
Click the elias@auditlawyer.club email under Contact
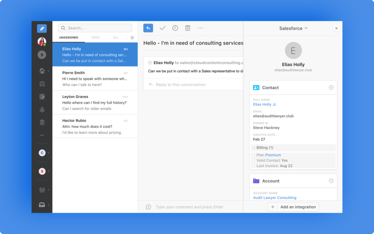[x=274, y=116]
